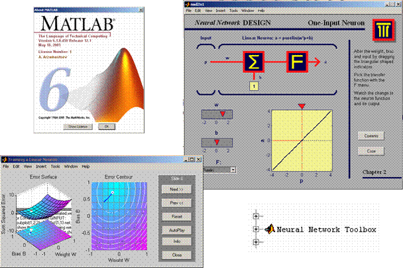Screen dimensions: 403x268
Task: Open the Insert menu in the nnd2n1 window
Action: pos(221,11)
